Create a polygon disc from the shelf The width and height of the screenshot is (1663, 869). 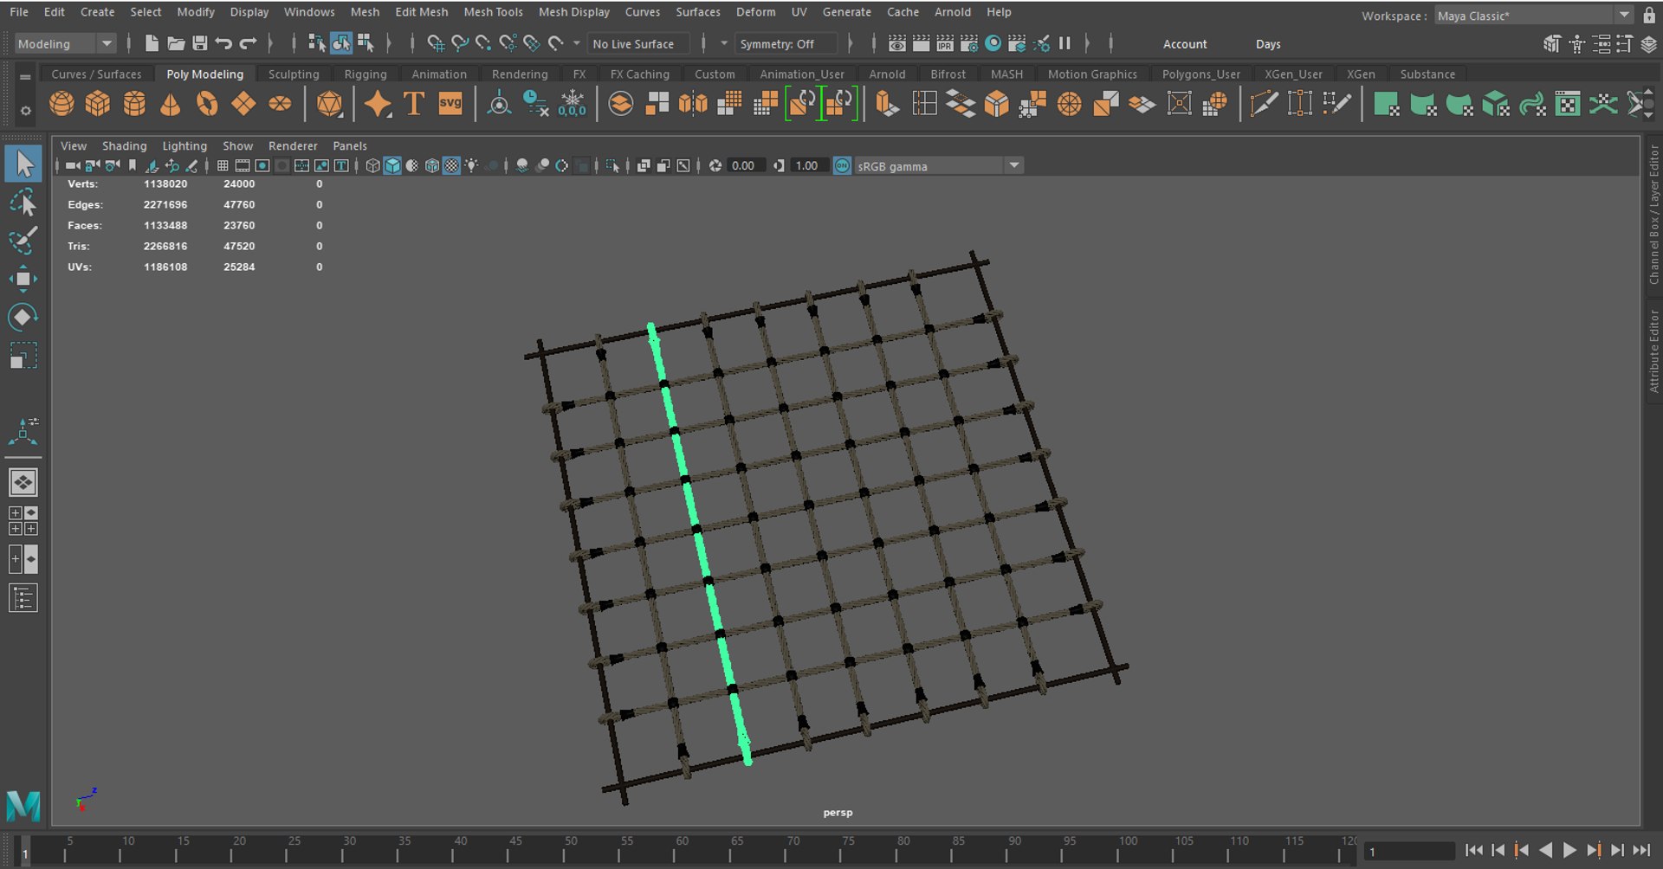point(280,104)
